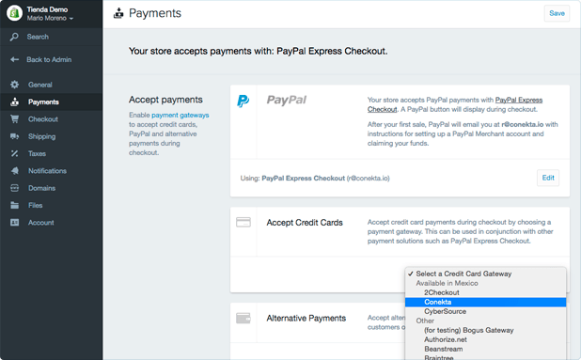Screen dimensions: 581x360
Task: Click the Shopify logo icon
Action: [14, 13]
